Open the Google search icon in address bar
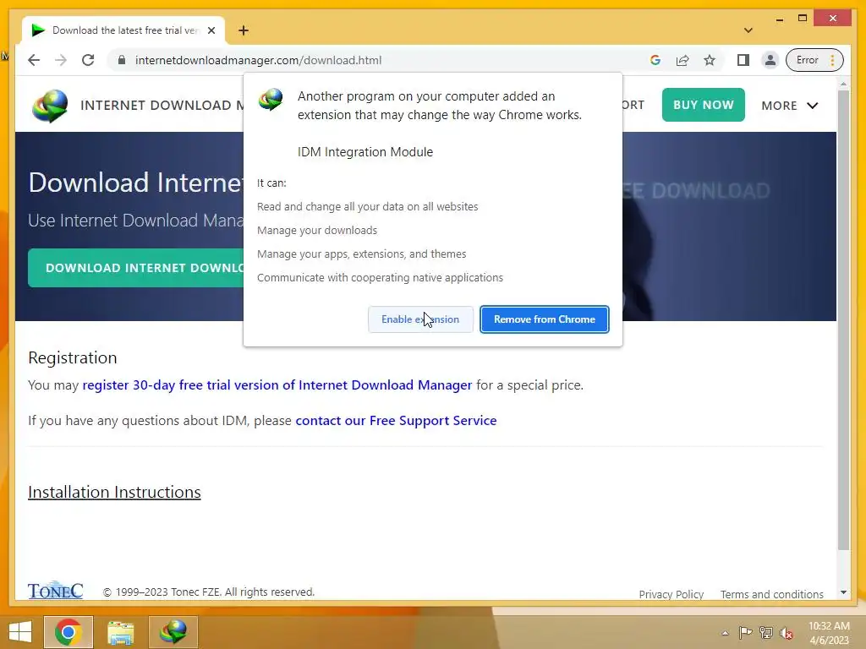This screenshot has width=866, height=649. (x=655, y=60)
